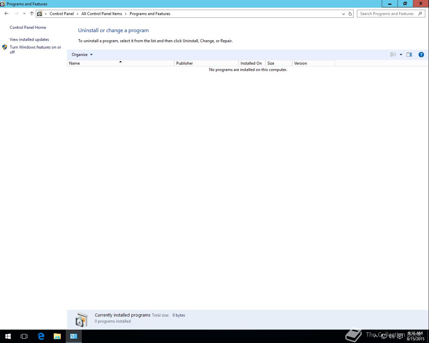Sort by the Size column header
The image size is (429, 343).
[x=279, y=63]
